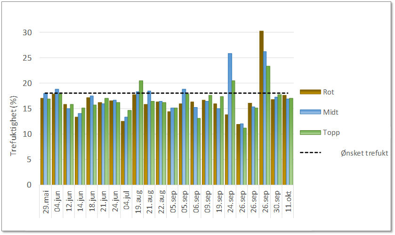
Task: Click the blue Midt legend swatch
Action: pos(310,112)
